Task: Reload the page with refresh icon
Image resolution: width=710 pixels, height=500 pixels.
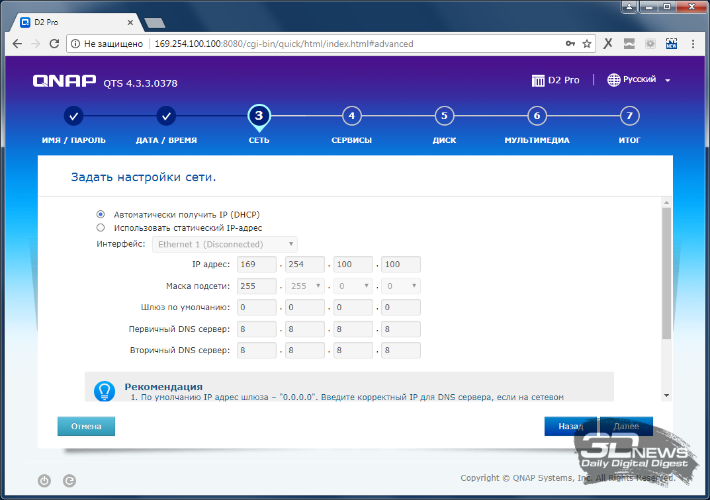Action: click(54, 44)
